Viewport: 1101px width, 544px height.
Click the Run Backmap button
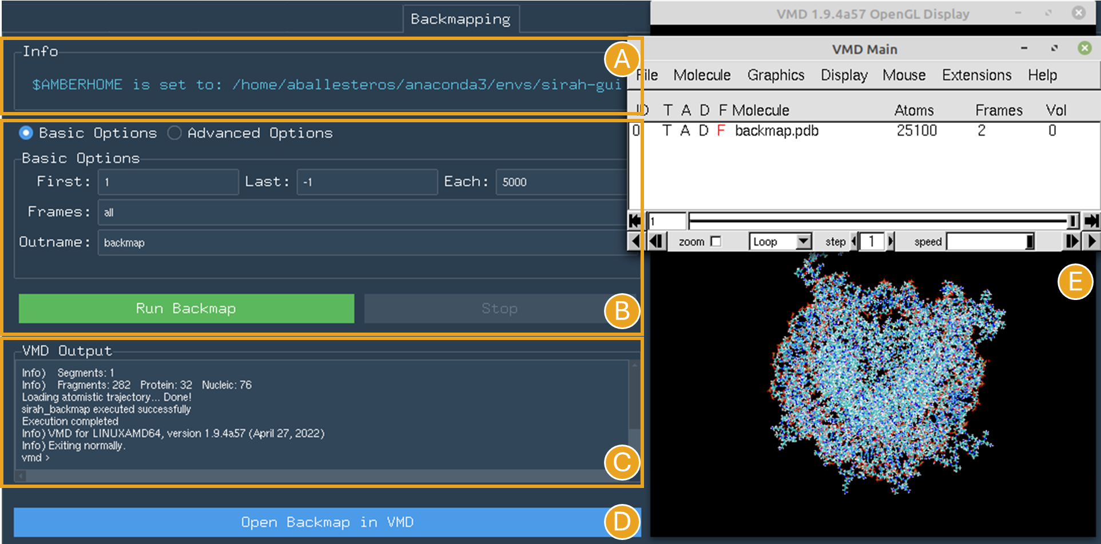tap(186, 309)
